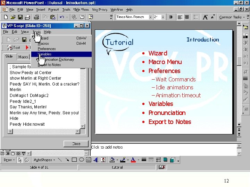The image size is (250, 187).
Task: Click Draw menu dropdown in drawing toolbar
Action: coord(9,160)
